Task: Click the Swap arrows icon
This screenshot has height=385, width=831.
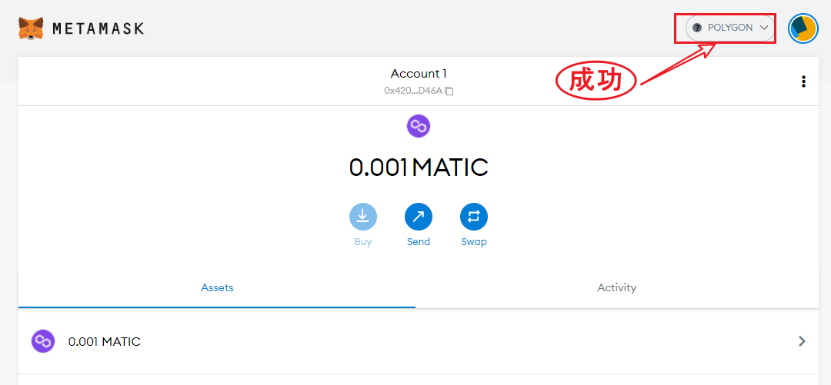Action: pyautogui.click(x=474, y=217)
